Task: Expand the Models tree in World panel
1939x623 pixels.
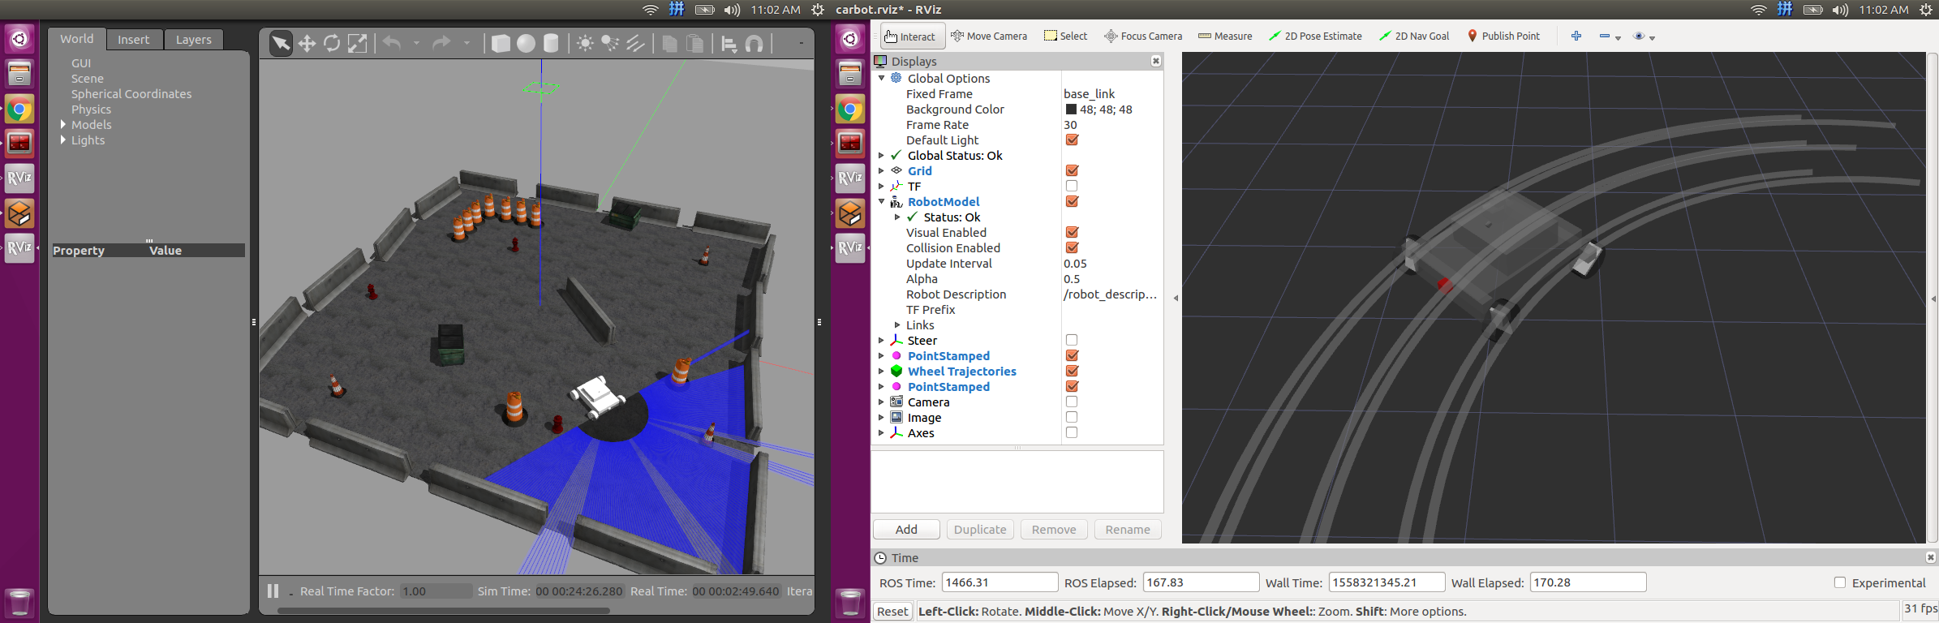Action: coord(63,125)
